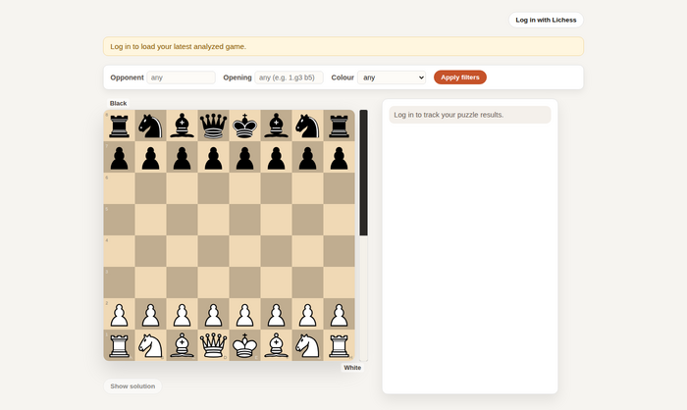Click the Colour label
This screenshot has height=410, width=687.
tap(343, 77)
